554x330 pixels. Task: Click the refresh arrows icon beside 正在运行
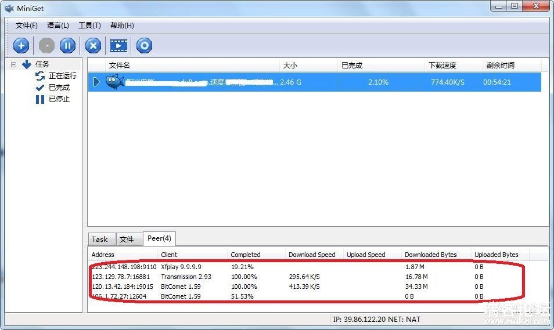(x=40, y=76)
